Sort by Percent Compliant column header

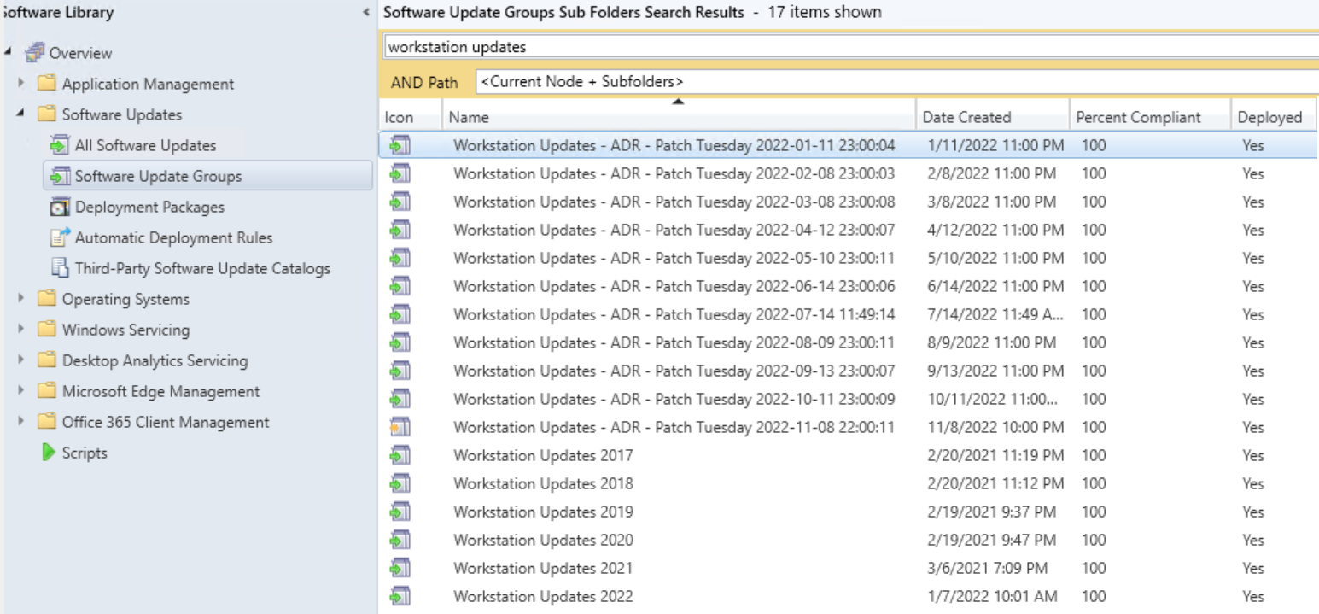[x=1150, y=118]
